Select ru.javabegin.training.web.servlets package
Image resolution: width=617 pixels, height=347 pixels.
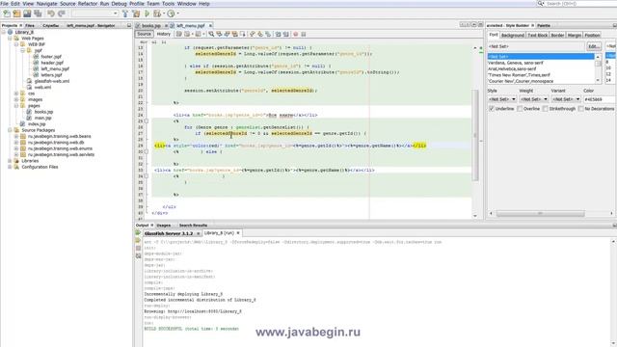61,154
